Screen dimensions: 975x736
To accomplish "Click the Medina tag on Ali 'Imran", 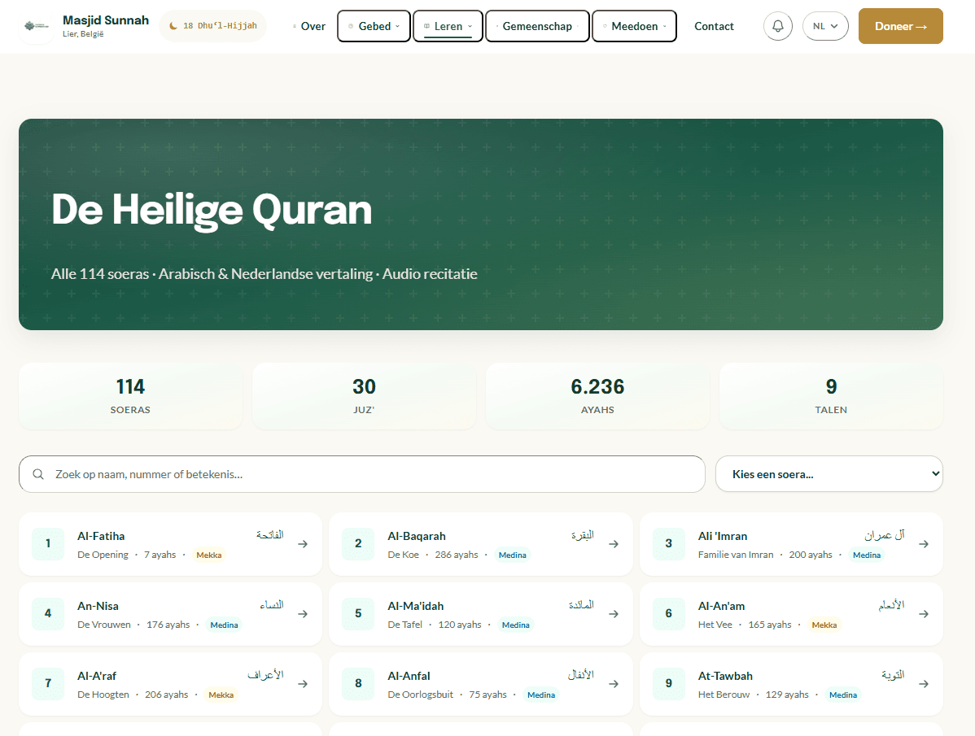I will (867, 555).
